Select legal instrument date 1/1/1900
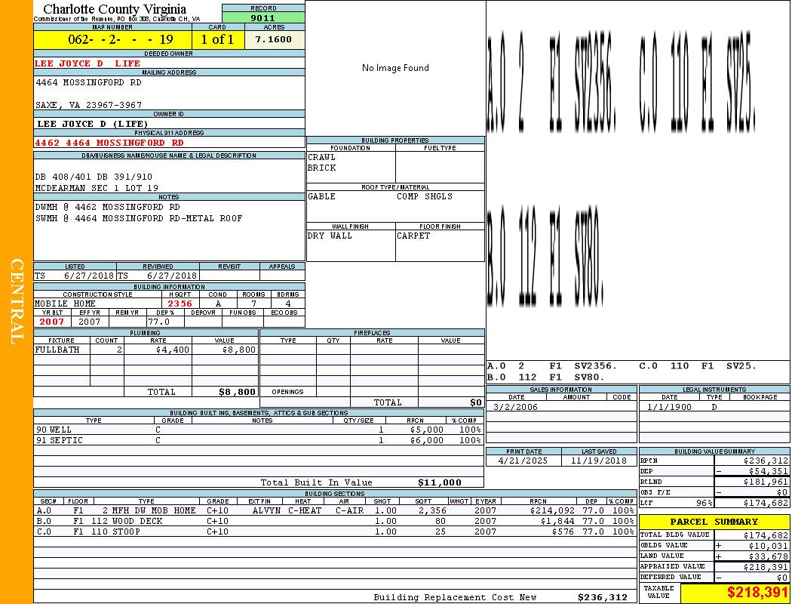Screen dimensions: 792x604 pos(669,408)
